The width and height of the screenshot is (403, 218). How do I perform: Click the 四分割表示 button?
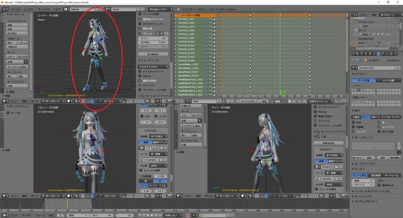(153, 54)
